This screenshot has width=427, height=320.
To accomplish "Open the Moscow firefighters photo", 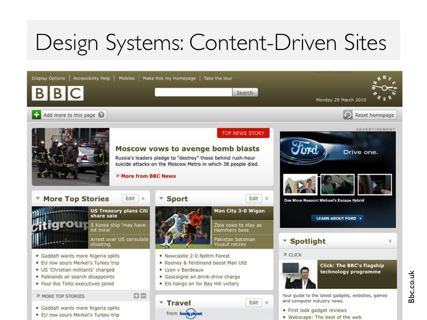I will (71, 157).
